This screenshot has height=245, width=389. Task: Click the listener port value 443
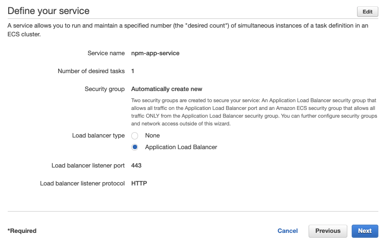136,166
